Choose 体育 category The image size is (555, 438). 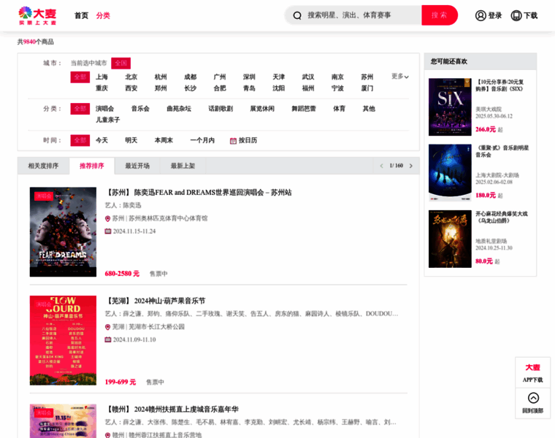tap(339, 109)
